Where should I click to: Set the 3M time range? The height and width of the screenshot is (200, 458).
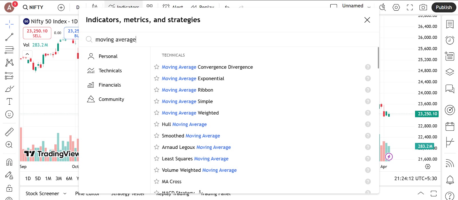(x=59, y=179)
